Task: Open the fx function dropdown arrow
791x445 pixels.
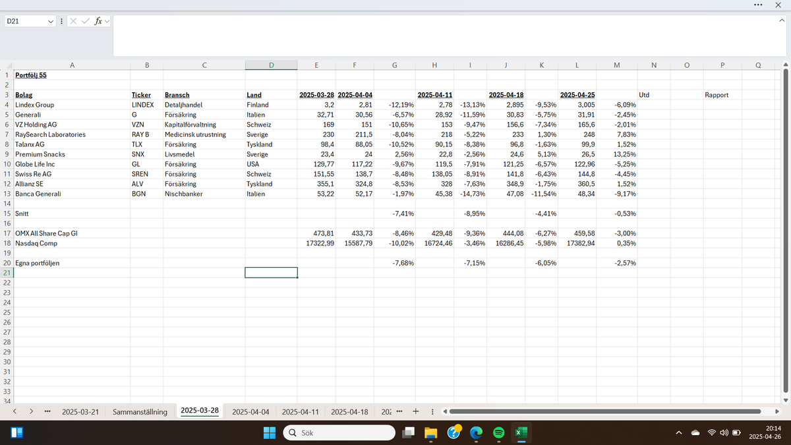Action: pyautogui.click(x=107, y=21)
